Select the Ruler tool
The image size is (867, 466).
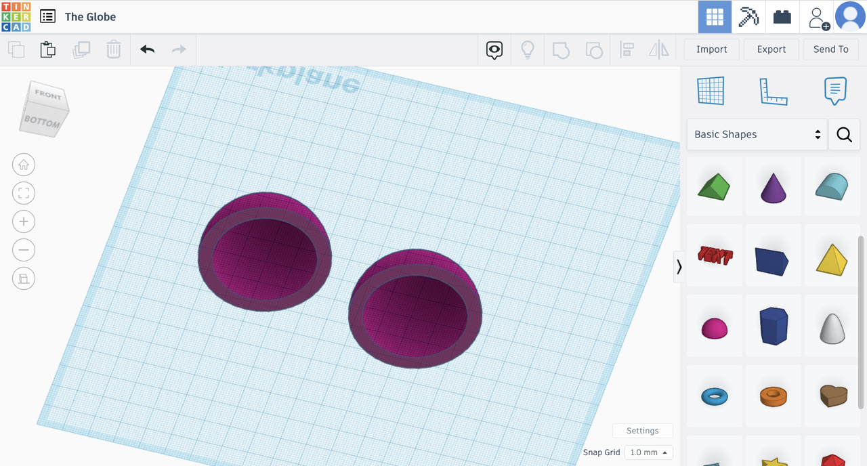pos(773,91)
